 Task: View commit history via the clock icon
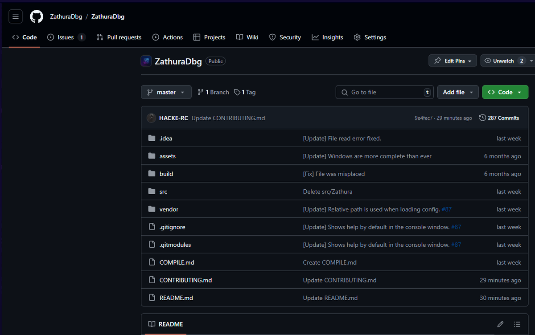(482, 118)
